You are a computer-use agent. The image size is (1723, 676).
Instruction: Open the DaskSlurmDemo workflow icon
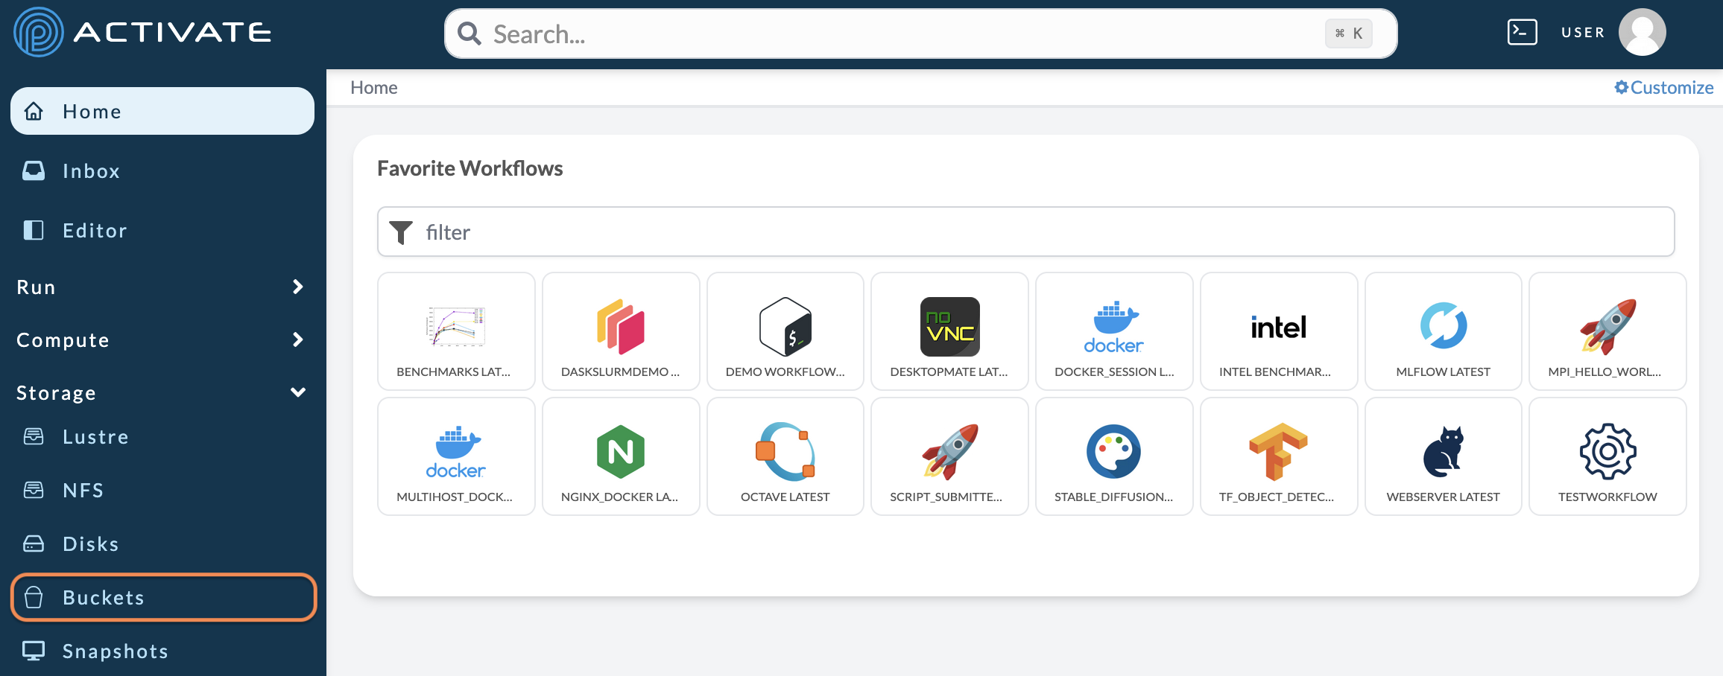point(621,327)
